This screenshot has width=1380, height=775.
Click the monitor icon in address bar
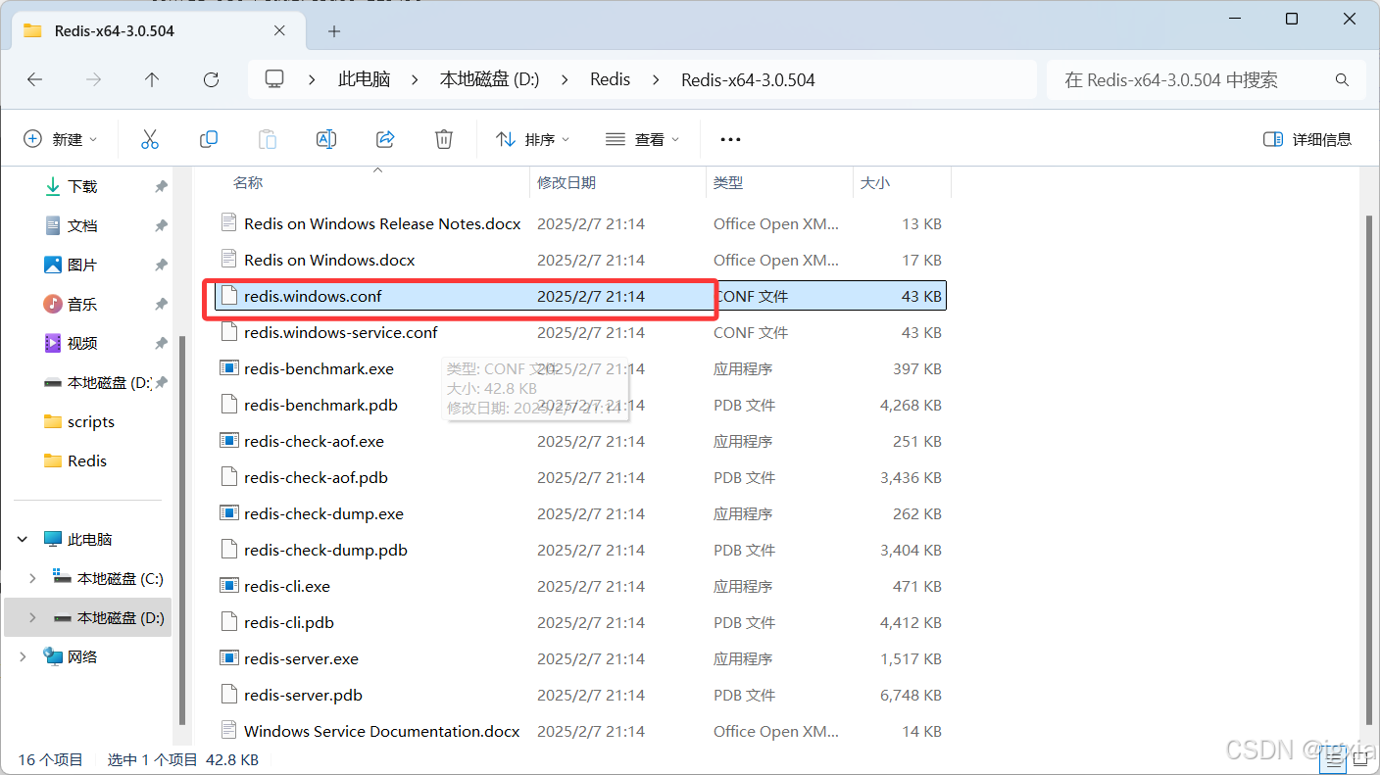pos(275,79)
